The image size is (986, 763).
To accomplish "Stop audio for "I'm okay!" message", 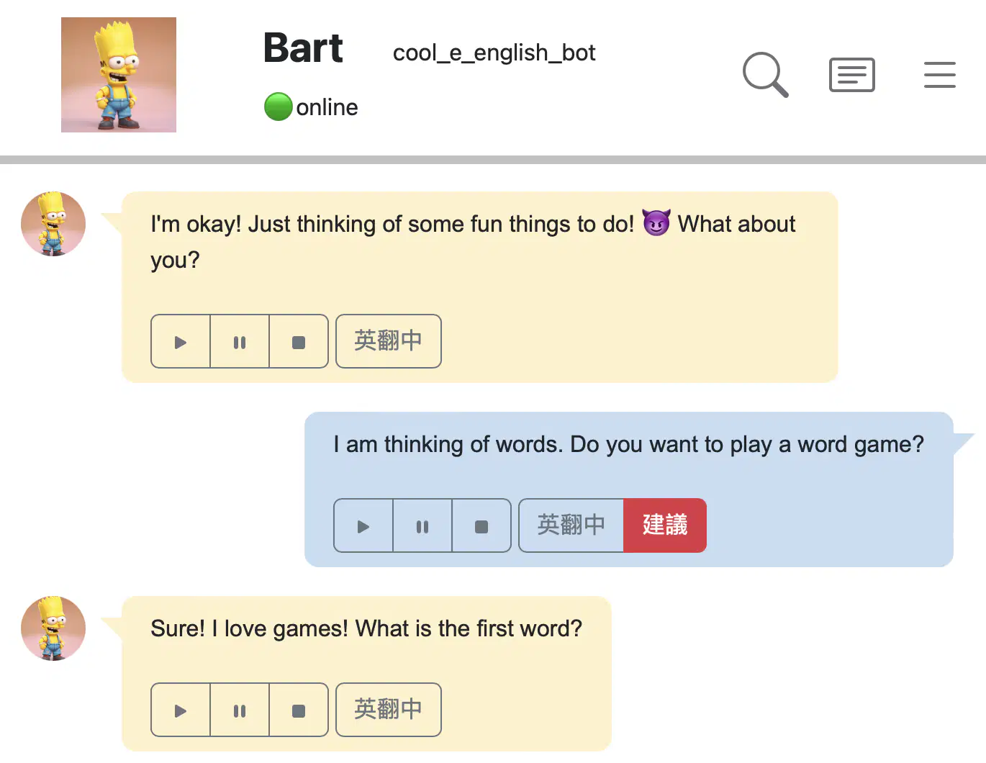I will [x=299, y=342].
